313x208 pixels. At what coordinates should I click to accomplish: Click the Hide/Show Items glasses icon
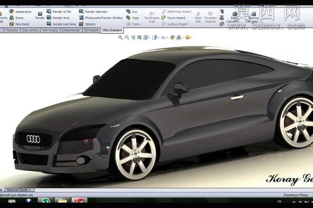[163, 37]
